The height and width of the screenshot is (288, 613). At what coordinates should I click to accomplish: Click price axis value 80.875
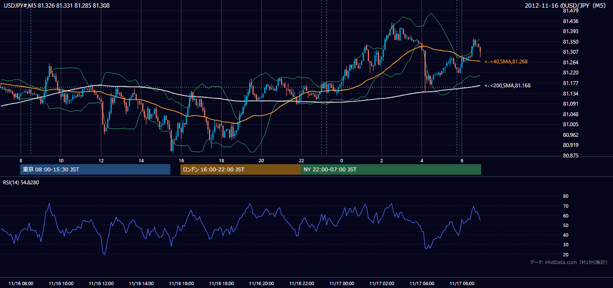(x=571, y=156)
